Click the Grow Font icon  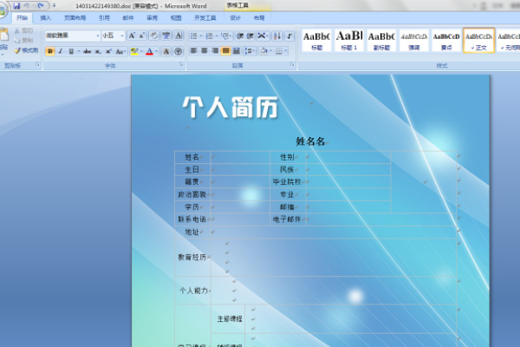coord(132,36)
